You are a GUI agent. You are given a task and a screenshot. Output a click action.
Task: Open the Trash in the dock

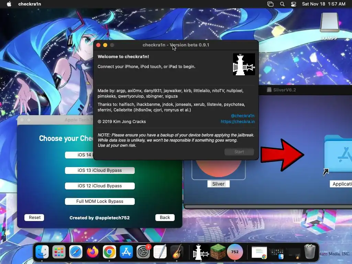pos(310,252)
